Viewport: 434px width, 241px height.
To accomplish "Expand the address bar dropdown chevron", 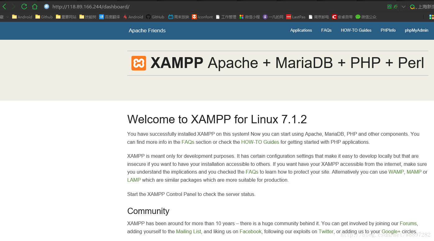I will (403, 7).
